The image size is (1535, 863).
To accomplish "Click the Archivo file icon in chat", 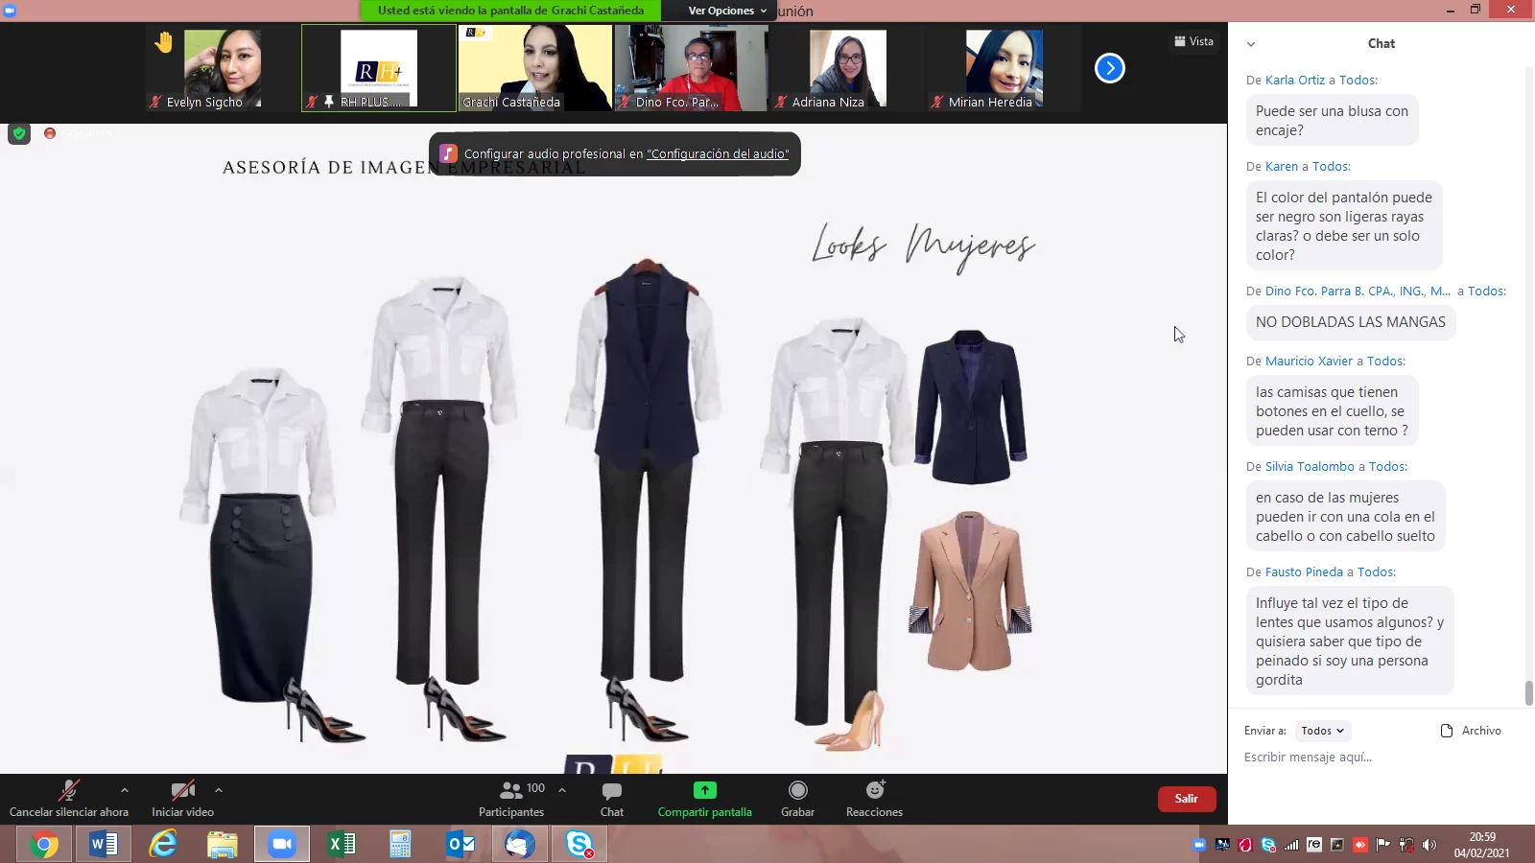I will click(1447, 731).
